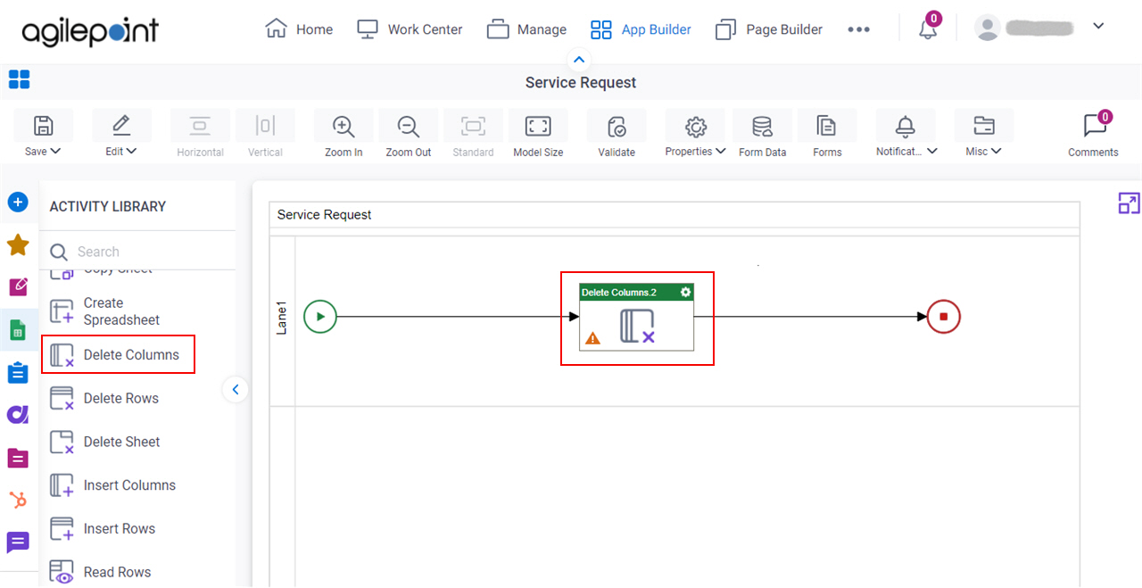Open the user account dropdown arrow

pyautogui.click(x=1098, y=27)
